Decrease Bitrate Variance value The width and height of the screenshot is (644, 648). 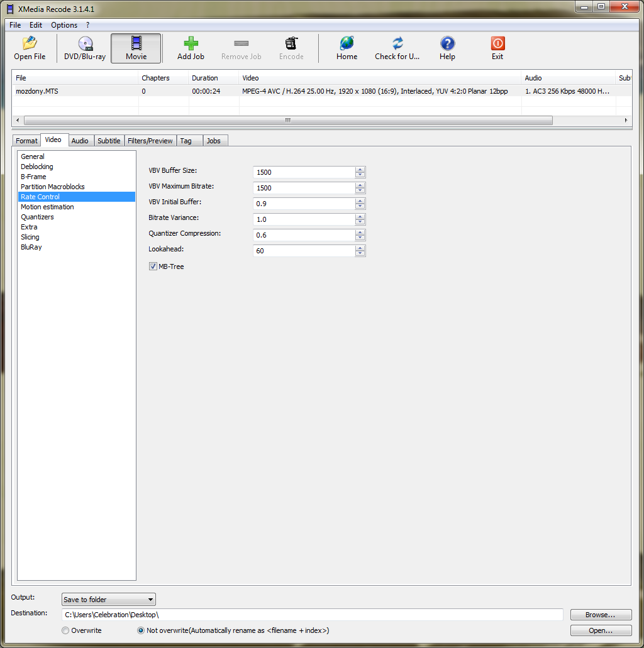[x=360, y=222]
